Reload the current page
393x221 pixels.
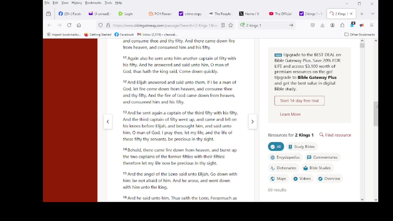(69, 25)
